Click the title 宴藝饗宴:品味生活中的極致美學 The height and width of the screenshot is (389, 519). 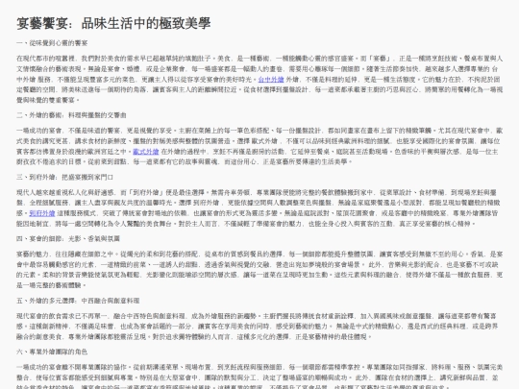pos(113,23)
